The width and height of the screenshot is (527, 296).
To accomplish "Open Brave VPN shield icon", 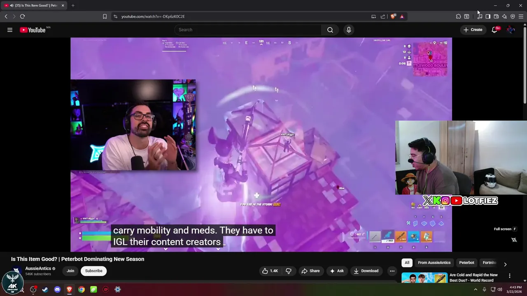I will click(x=513, y=16).
